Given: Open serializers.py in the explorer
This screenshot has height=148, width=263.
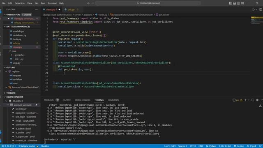Looking at the screenshot, I should pos(20,35).
